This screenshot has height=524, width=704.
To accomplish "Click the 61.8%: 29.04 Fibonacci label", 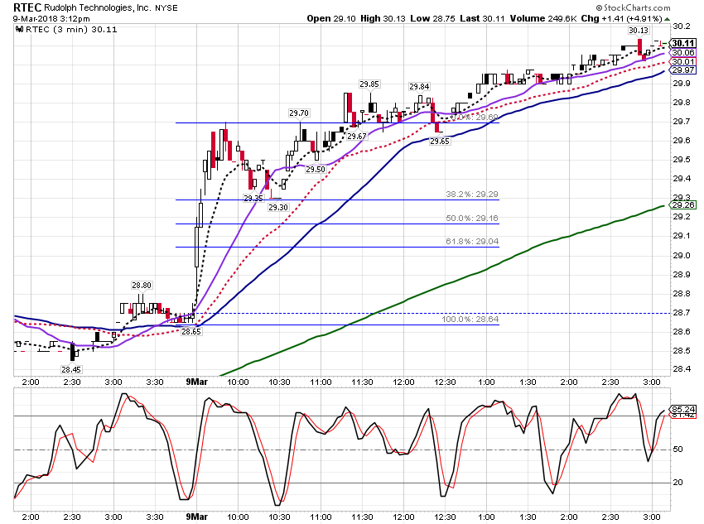I will click(x=472, y=242).
